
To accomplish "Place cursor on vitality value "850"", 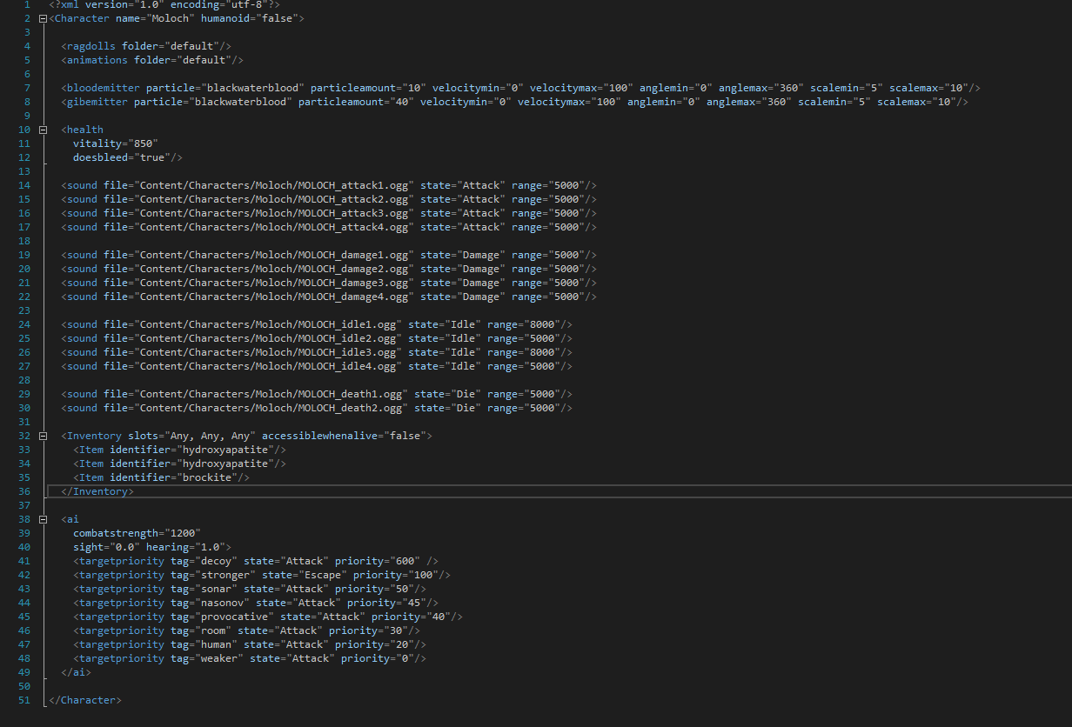I will click(143, 143).
